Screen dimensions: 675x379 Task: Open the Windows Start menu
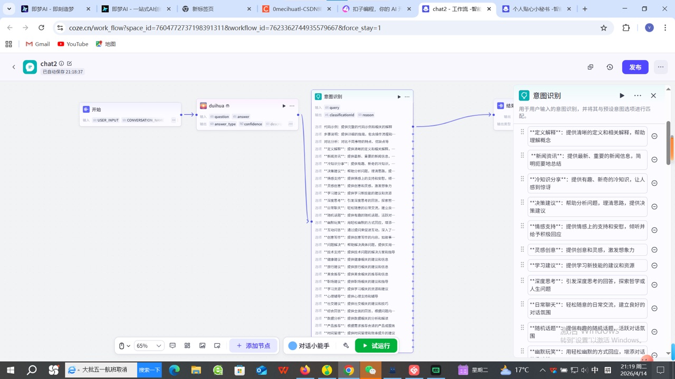pyautogui.click(x=10, y=370)
